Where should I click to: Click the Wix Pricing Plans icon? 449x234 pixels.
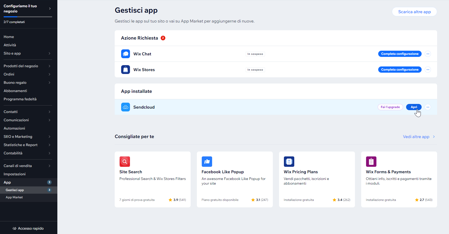pos(289,162)
